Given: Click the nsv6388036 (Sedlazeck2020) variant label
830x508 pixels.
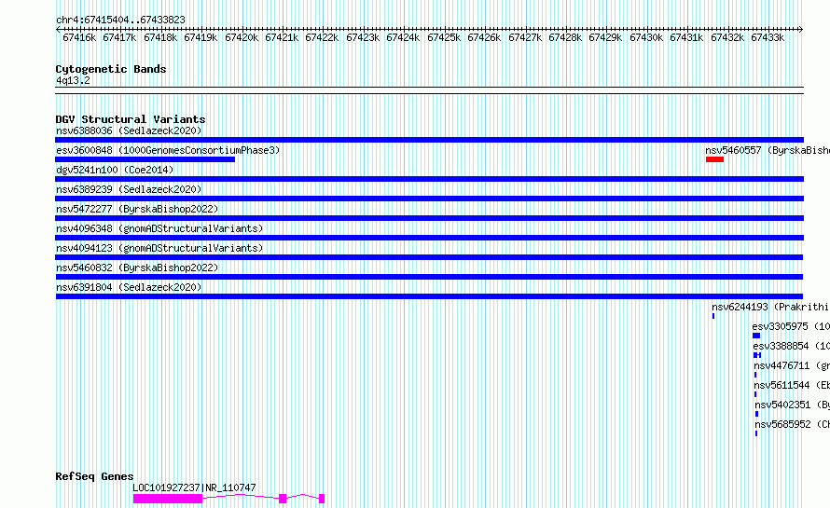Looking at the screenshot, I should (129, 130).
